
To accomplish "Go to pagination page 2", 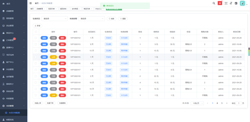I will 217,103.
